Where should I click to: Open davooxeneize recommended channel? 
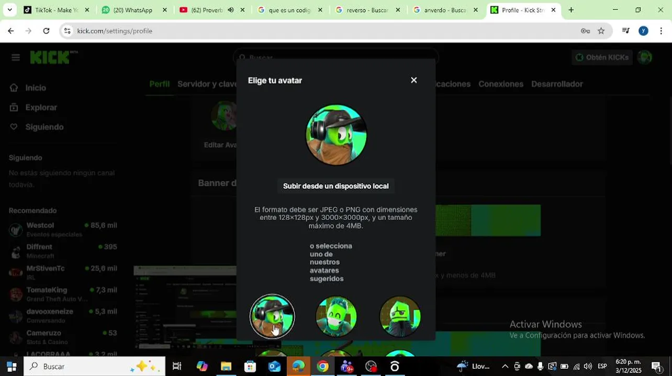click(x=63, y=315)
